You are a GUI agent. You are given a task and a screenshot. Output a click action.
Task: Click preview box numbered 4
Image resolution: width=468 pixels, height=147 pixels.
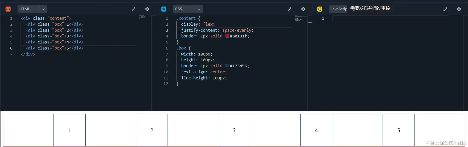point(316,130)
